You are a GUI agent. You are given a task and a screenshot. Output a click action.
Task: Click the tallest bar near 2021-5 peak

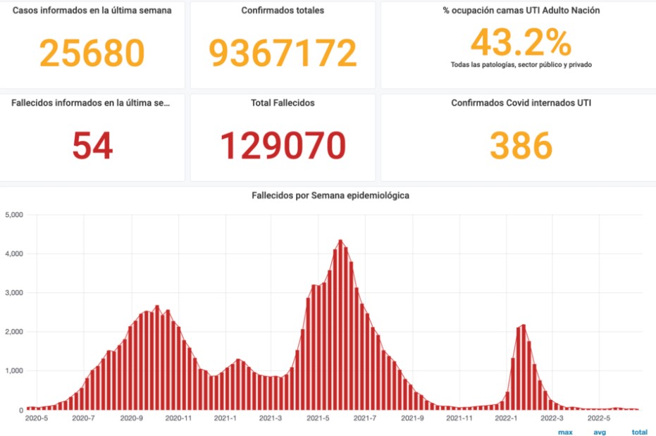pos(340,325)
